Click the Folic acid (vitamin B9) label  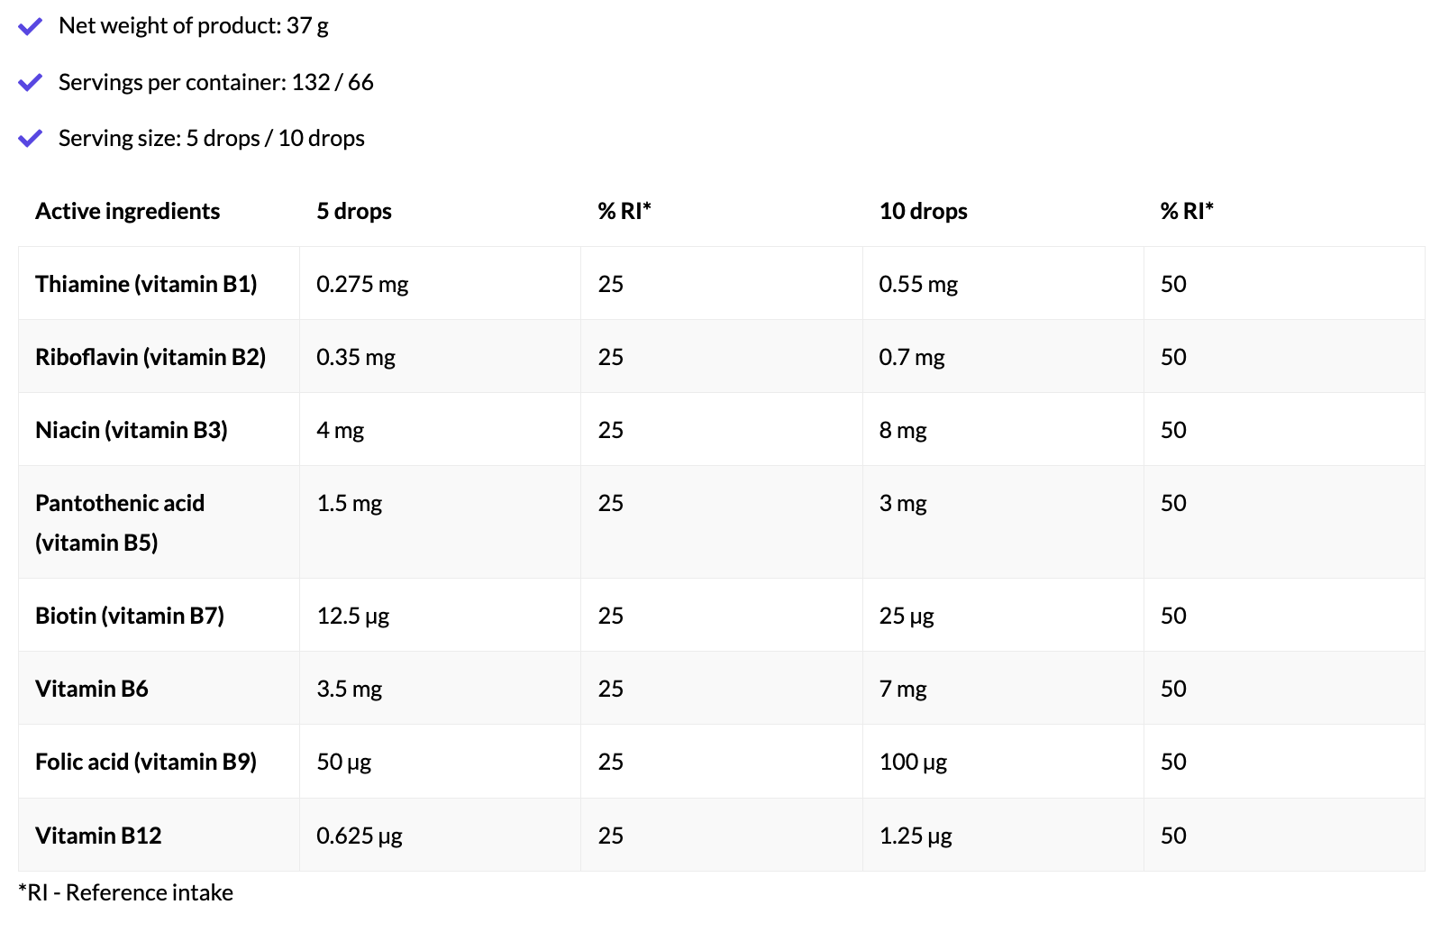tap(146, 762)
